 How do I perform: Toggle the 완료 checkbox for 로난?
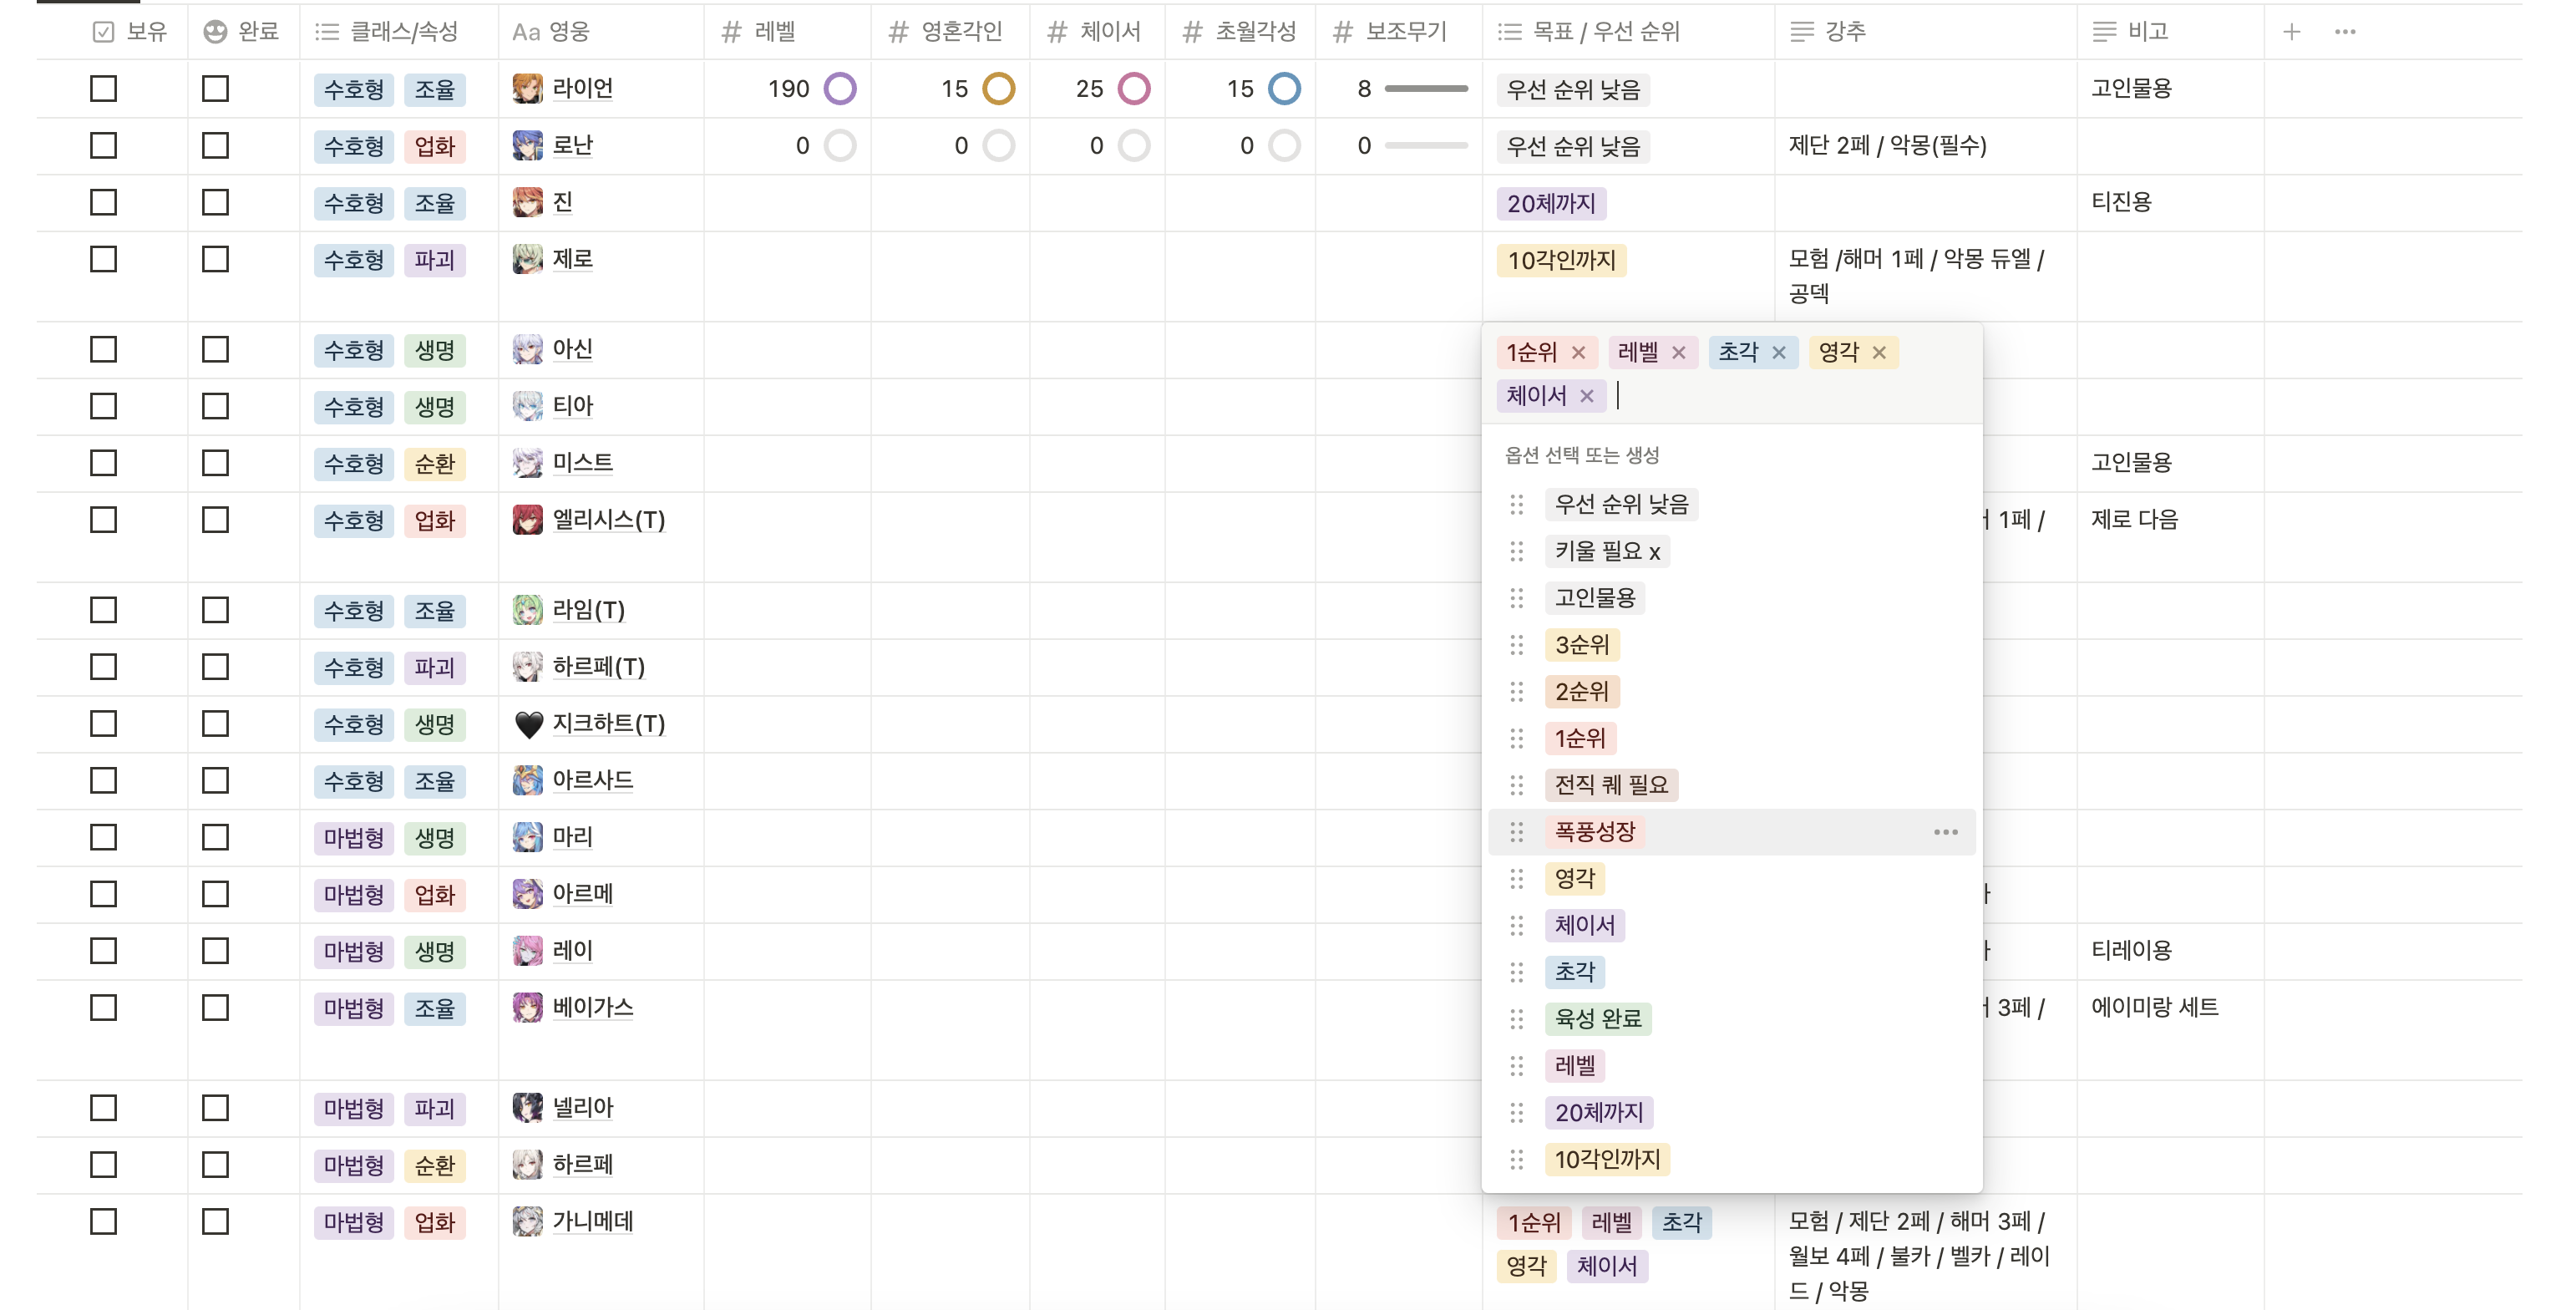215,146
